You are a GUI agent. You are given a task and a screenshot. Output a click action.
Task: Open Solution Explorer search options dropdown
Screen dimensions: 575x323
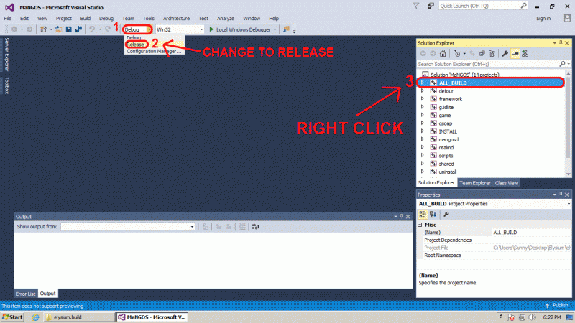[x=569, y=64]
